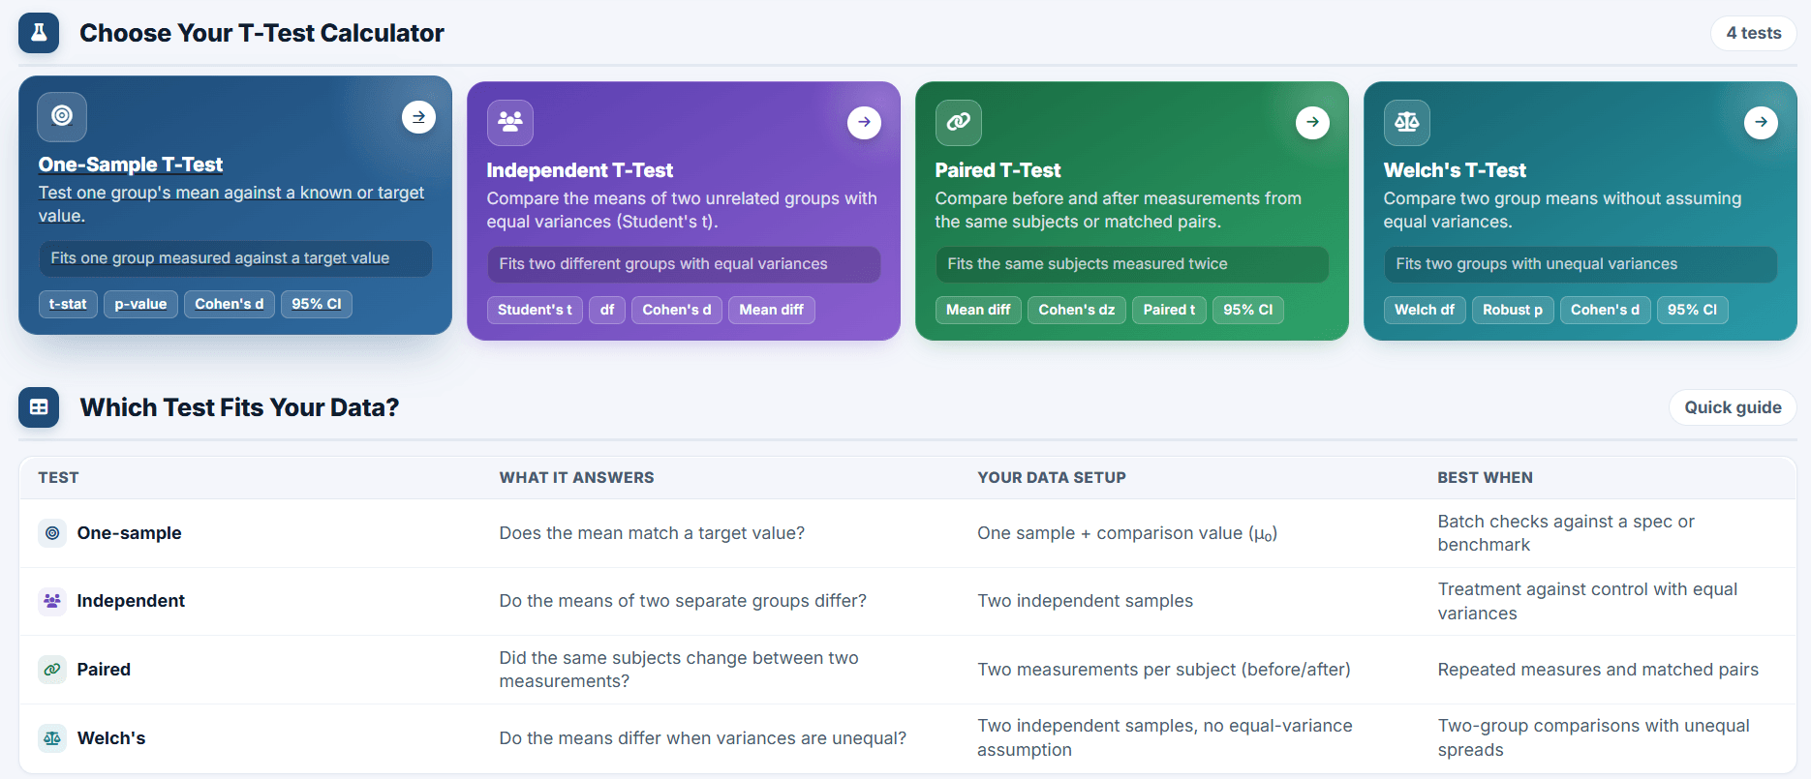1811x779 pixels.
Task: Select the One-Sample T-Test card title
Action: 131,165
